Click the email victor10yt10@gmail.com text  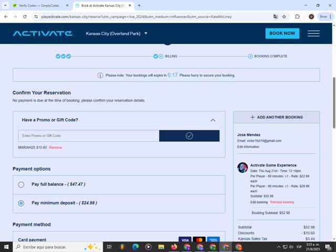pyautogui.click(x=259, y=141)
